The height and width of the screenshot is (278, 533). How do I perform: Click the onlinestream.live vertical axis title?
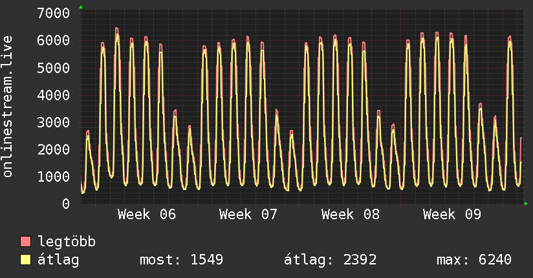pyautogui.click(x=8, y=107)
